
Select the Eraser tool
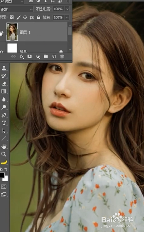[4, 84]
